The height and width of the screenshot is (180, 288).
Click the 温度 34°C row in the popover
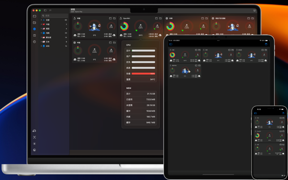coord(141,79)
